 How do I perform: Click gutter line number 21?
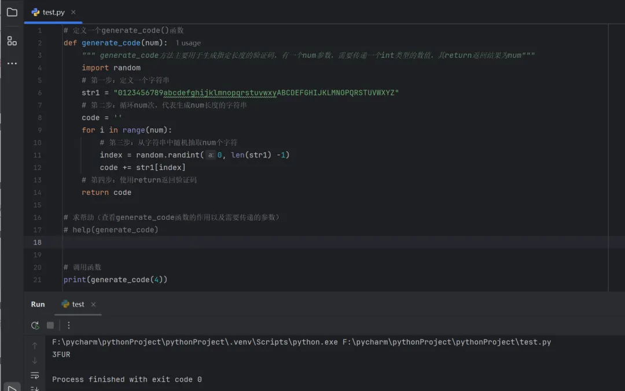(37, 280)
